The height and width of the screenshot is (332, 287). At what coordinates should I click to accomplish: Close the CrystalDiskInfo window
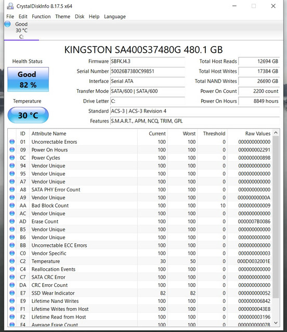273,6
